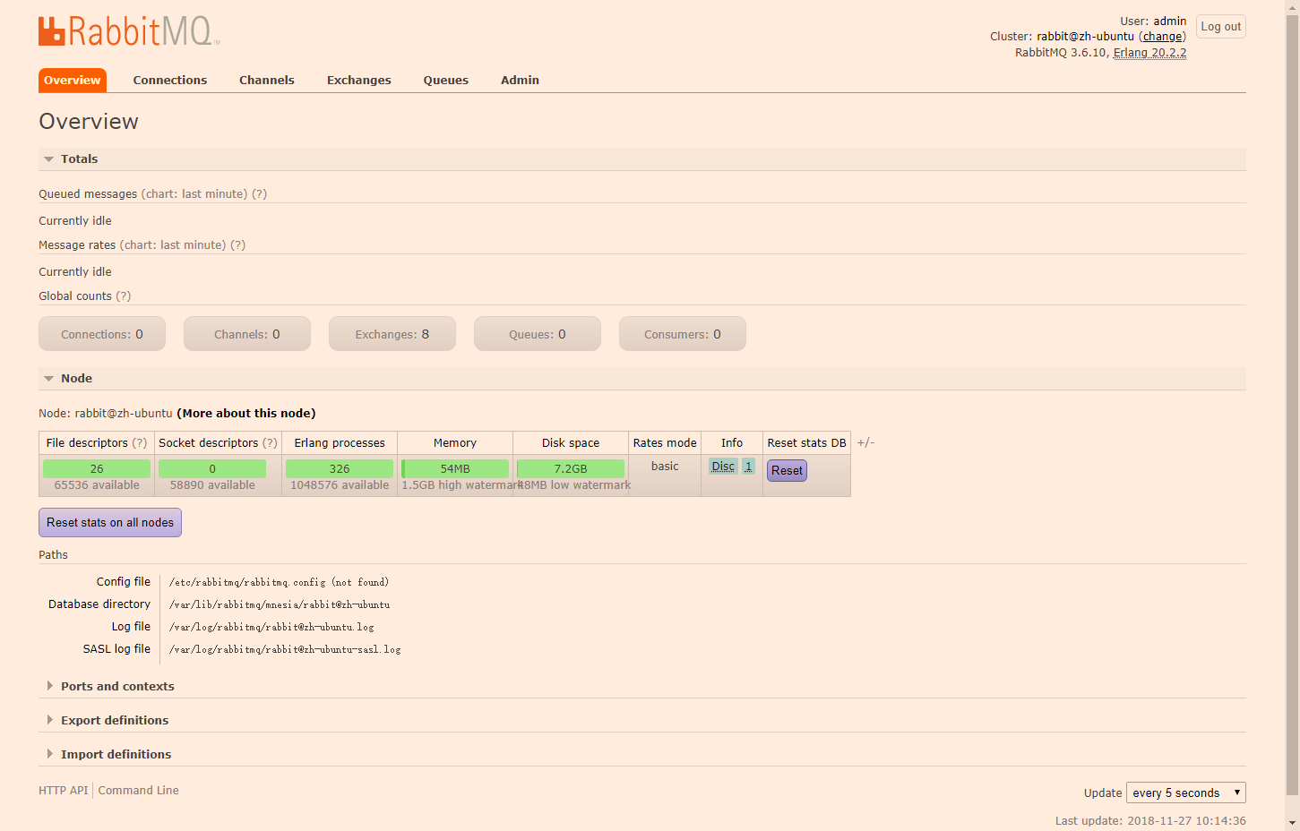Show help for File descriptors
Screen dimensions: 1300x831
coord(140,442)
